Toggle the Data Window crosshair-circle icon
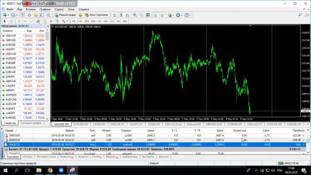 click(29, 15)
